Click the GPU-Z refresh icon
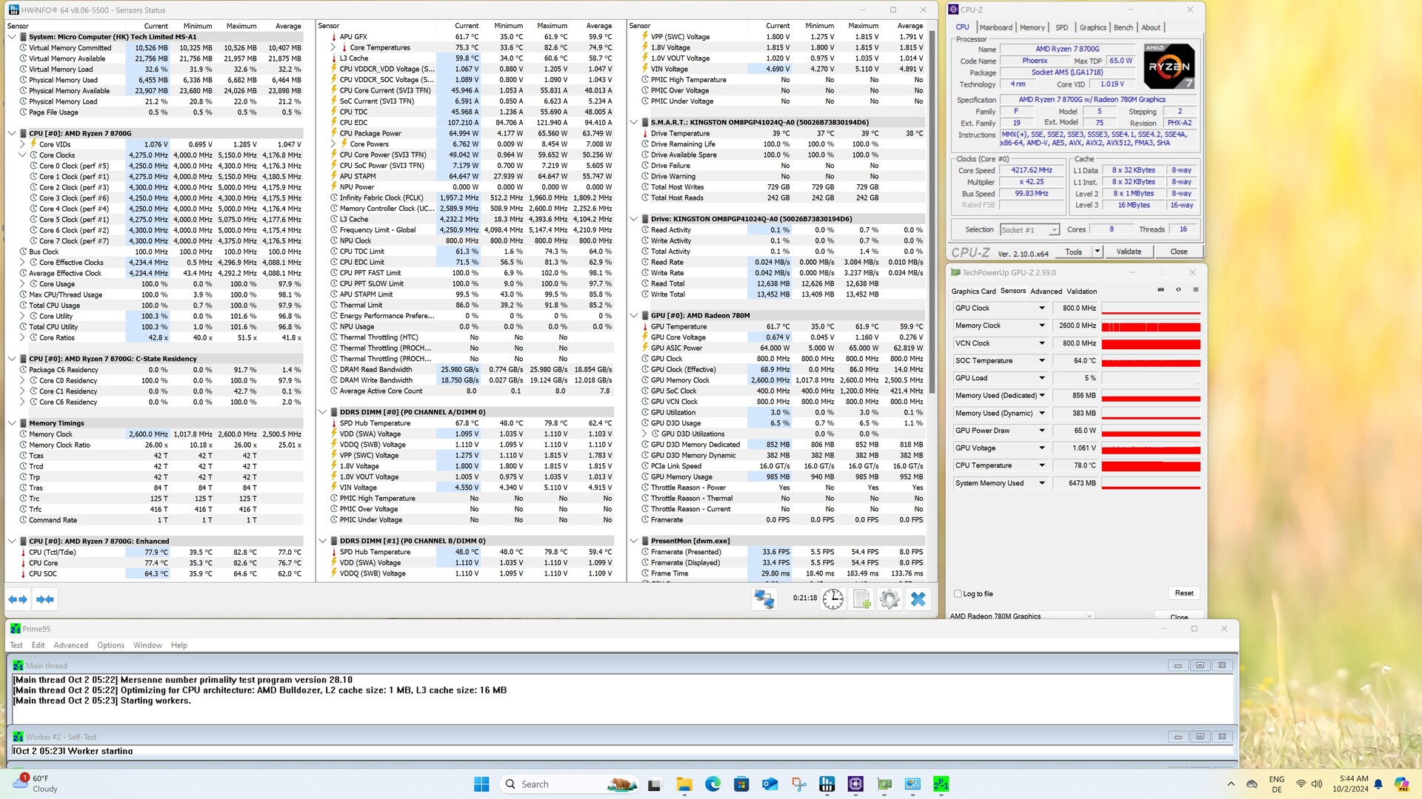This screenshot has width=1422, height=799. pyautogui.click(x=1178, y=290)
